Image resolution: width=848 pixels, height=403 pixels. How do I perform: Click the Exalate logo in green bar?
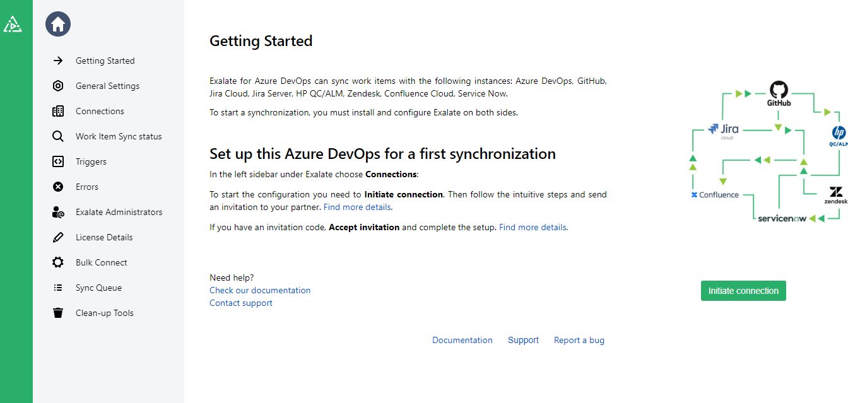click(x=13, y=25)
